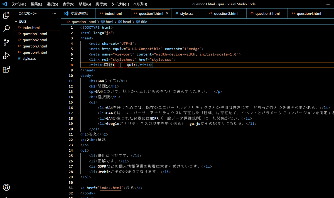
Task: Open the Extensions view
Action: pyautogui.click(x=6, y=69)
